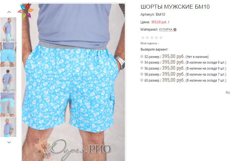The height and width of the screenshot is (161, 230).
Task: Click the third rating star
Action: [x=152, y=38]
